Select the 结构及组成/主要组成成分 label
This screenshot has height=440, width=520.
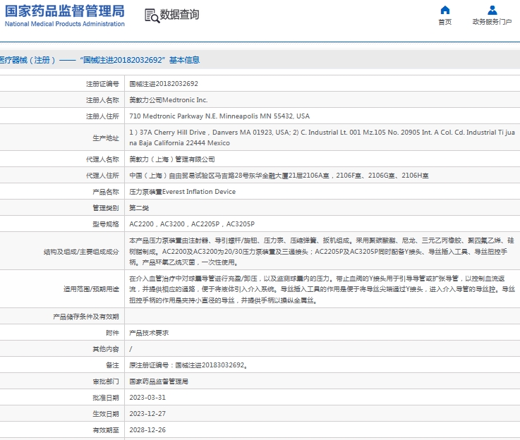[81, 252]
